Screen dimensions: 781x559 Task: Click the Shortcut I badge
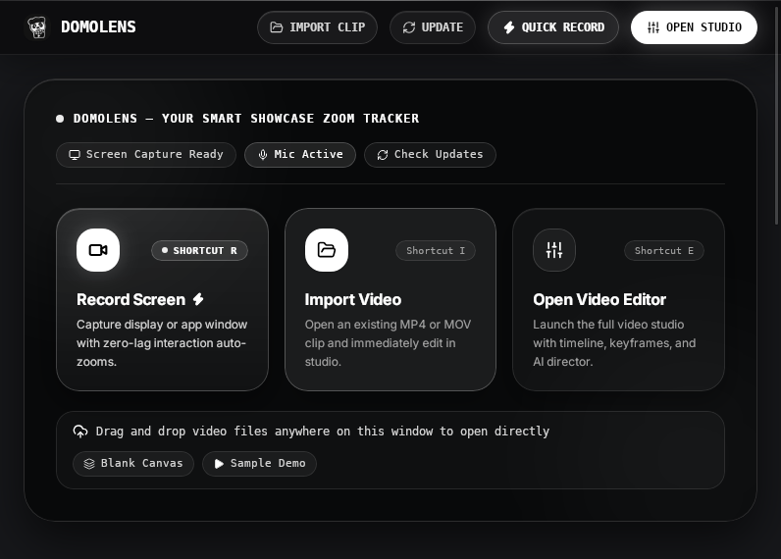436,250
